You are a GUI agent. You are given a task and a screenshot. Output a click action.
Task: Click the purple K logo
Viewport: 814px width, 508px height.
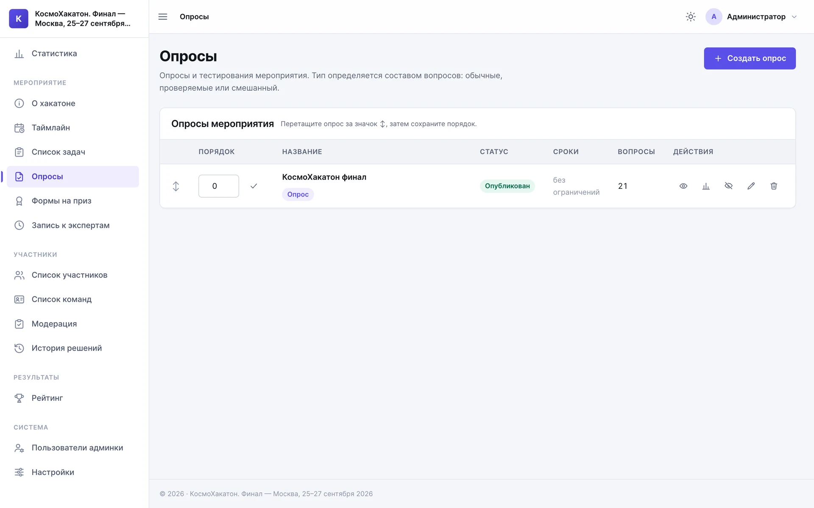19,19
